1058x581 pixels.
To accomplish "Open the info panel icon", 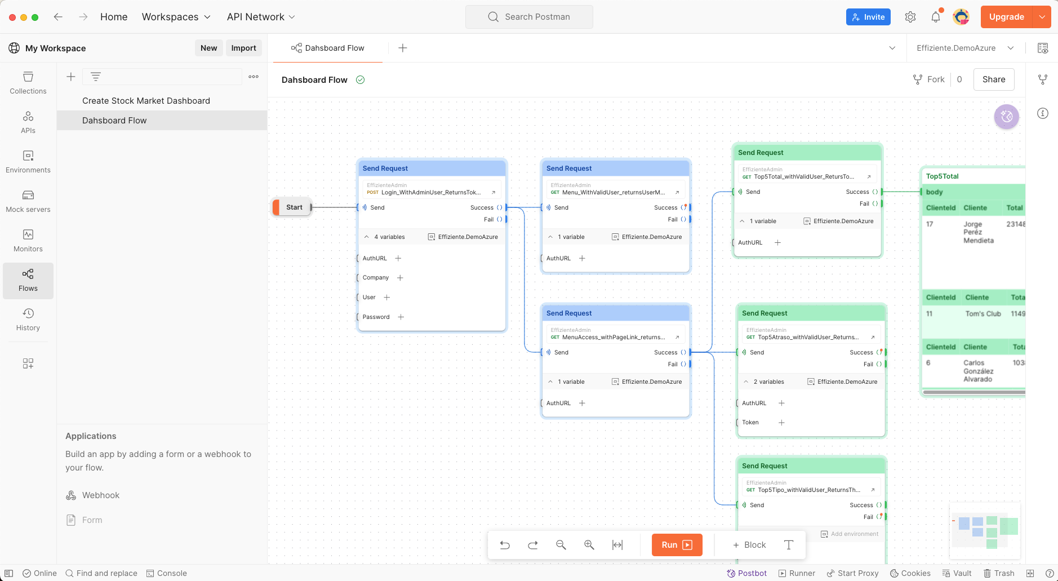I will [x=1043, y=113].
